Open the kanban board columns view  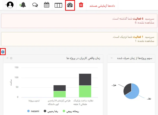[58, 5]
